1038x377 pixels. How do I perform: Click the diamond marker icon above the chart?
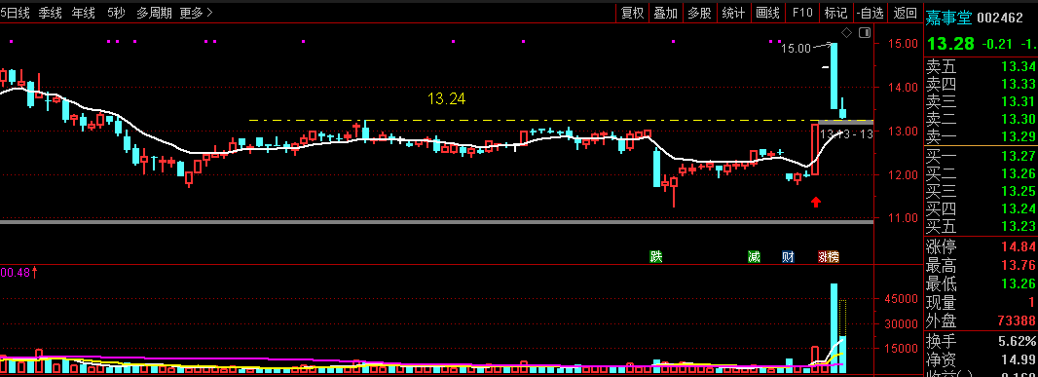tap(846, 33)
